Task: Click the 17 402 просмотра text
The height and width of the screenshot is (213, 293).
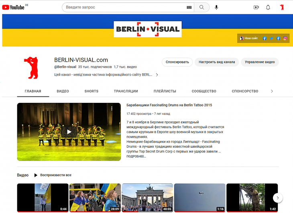Action: pyautogui.click(x=139, y=114)
